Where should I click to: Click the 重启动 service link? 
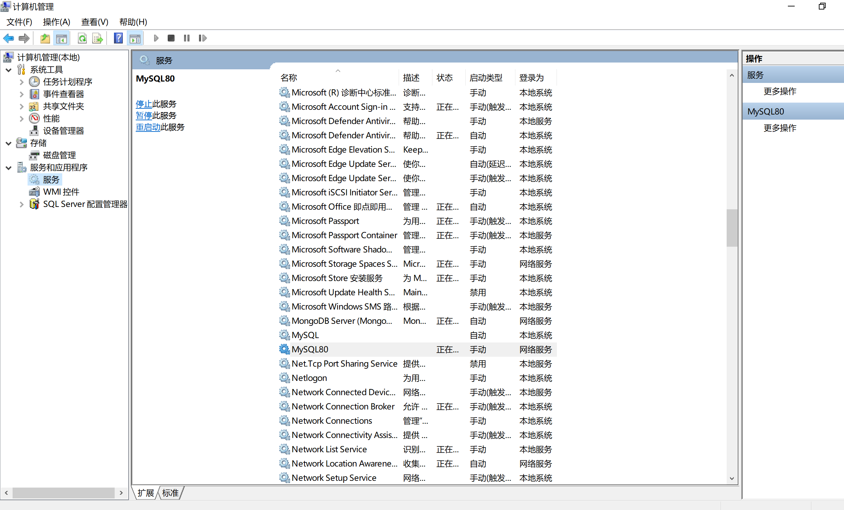[148, 127]
